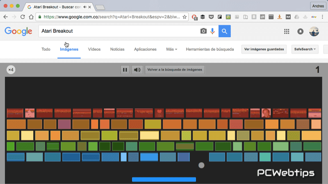The width and height of the screenshot is (328, 184).
Task: Click the '×4' lives counter
Action: click(x=11, y=70)
